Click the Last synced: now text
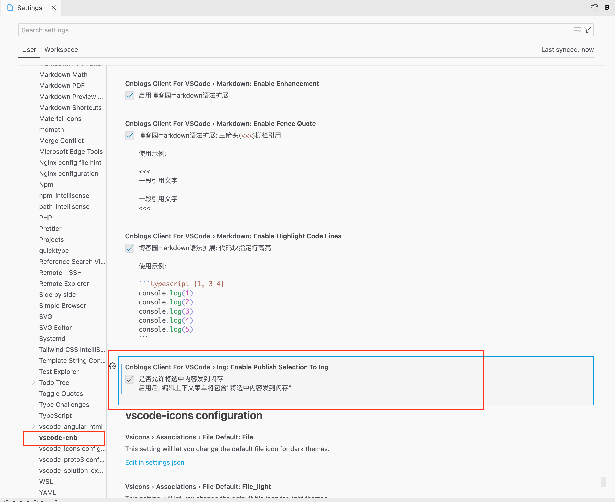The height and width of the screenshot is (502, 615). click(567, 50)
